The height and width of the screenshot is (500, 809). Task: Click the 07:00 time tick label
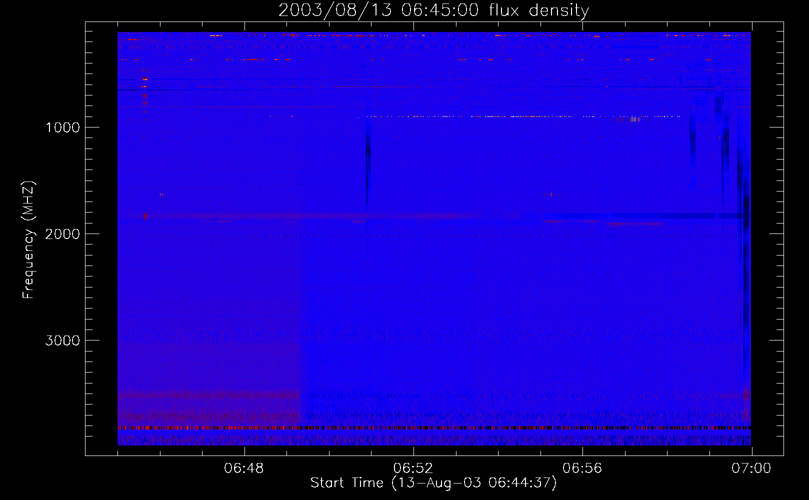pos(751,468)
